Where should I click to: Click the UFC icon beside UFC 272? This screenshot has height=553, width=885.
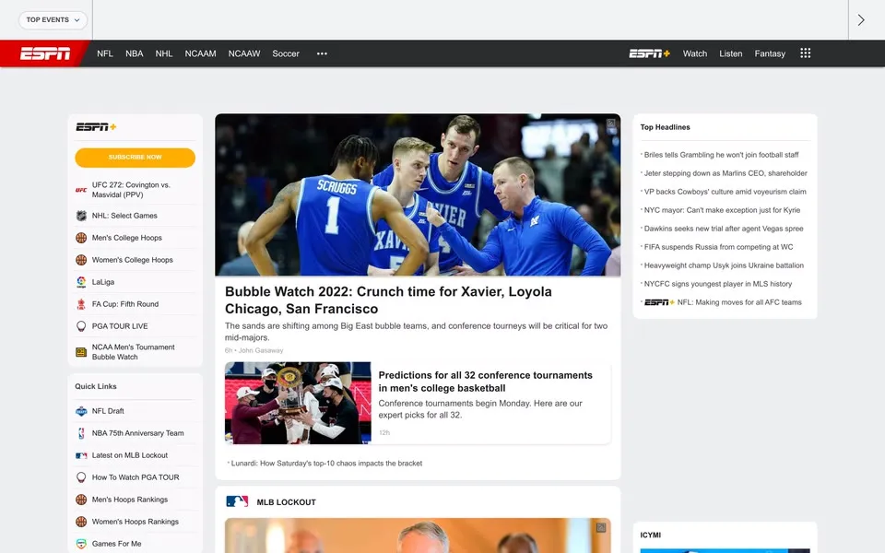(x=81, y=190)
